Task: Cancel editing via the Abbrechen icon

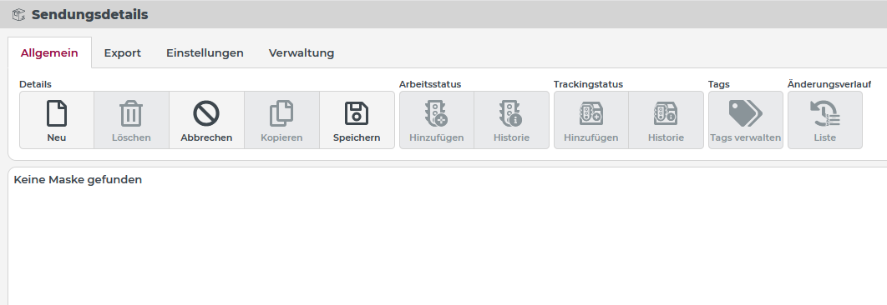Action: [x=206, y=113]
